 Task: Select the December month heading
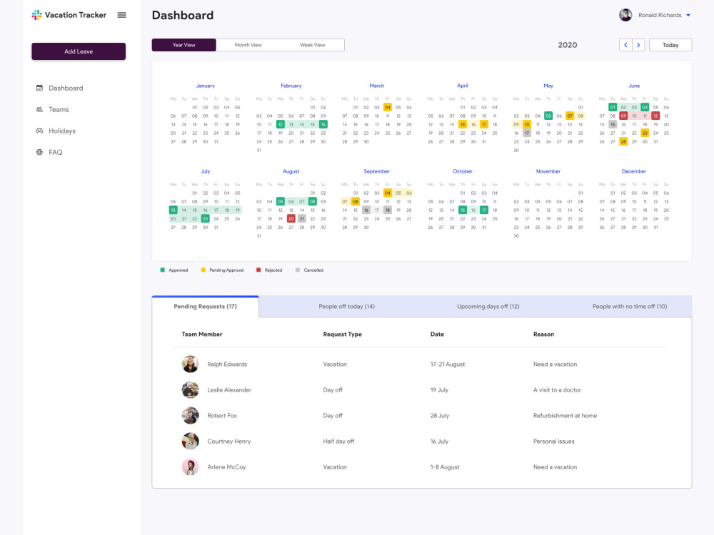634,171
